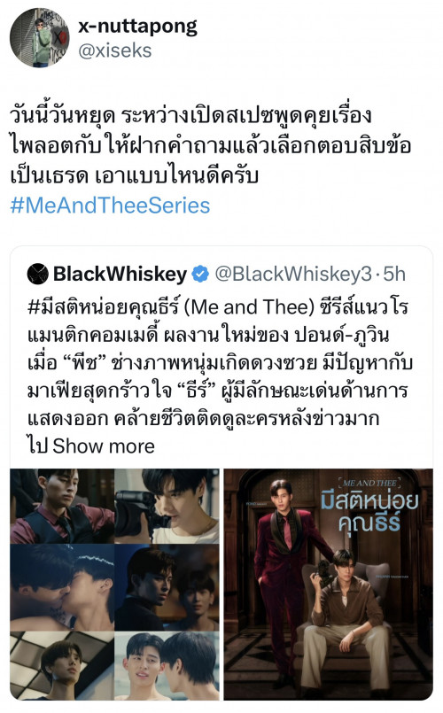Open x-nuttapong's profile avatar
The image size is (443, 713).
(x=40, y=38)
